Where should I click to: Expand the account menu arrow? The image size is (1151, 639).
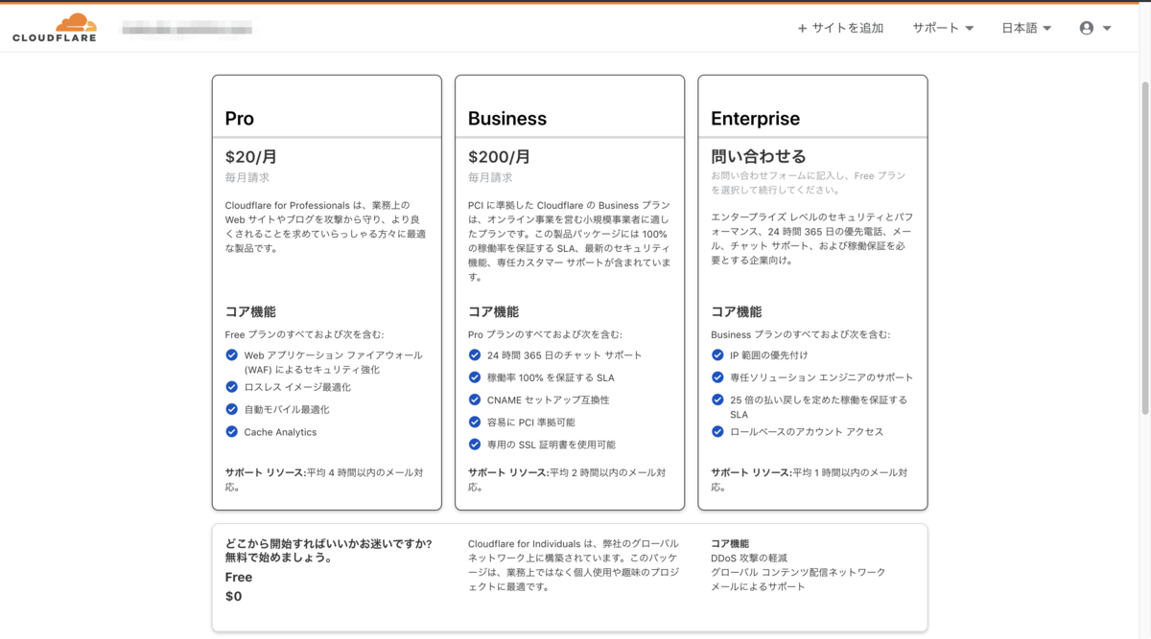coord(1107,29)
